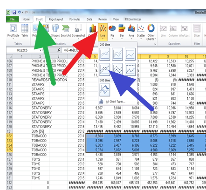Image resolution: width=206 pixels, height=190 pixels.
Task: Choose the Line with Markers chart type
Action: [105, 69]
